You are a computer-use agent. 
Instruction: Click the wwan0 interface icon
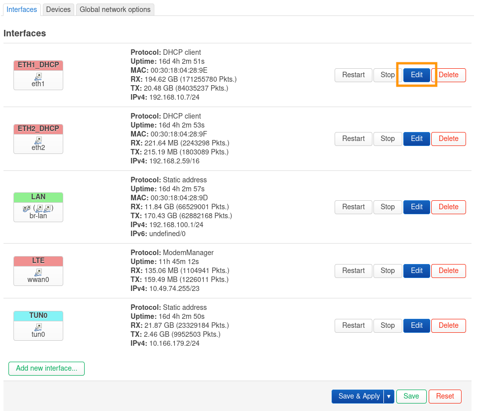tap(38, 273)
